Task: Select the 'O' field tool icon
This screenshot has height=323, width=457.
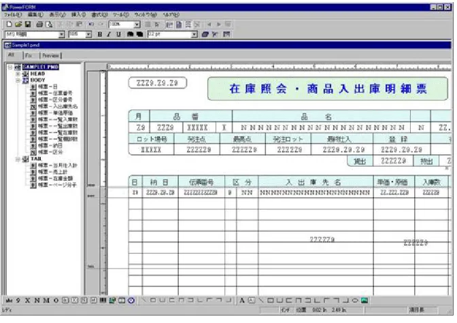Action: pos(56,301)
